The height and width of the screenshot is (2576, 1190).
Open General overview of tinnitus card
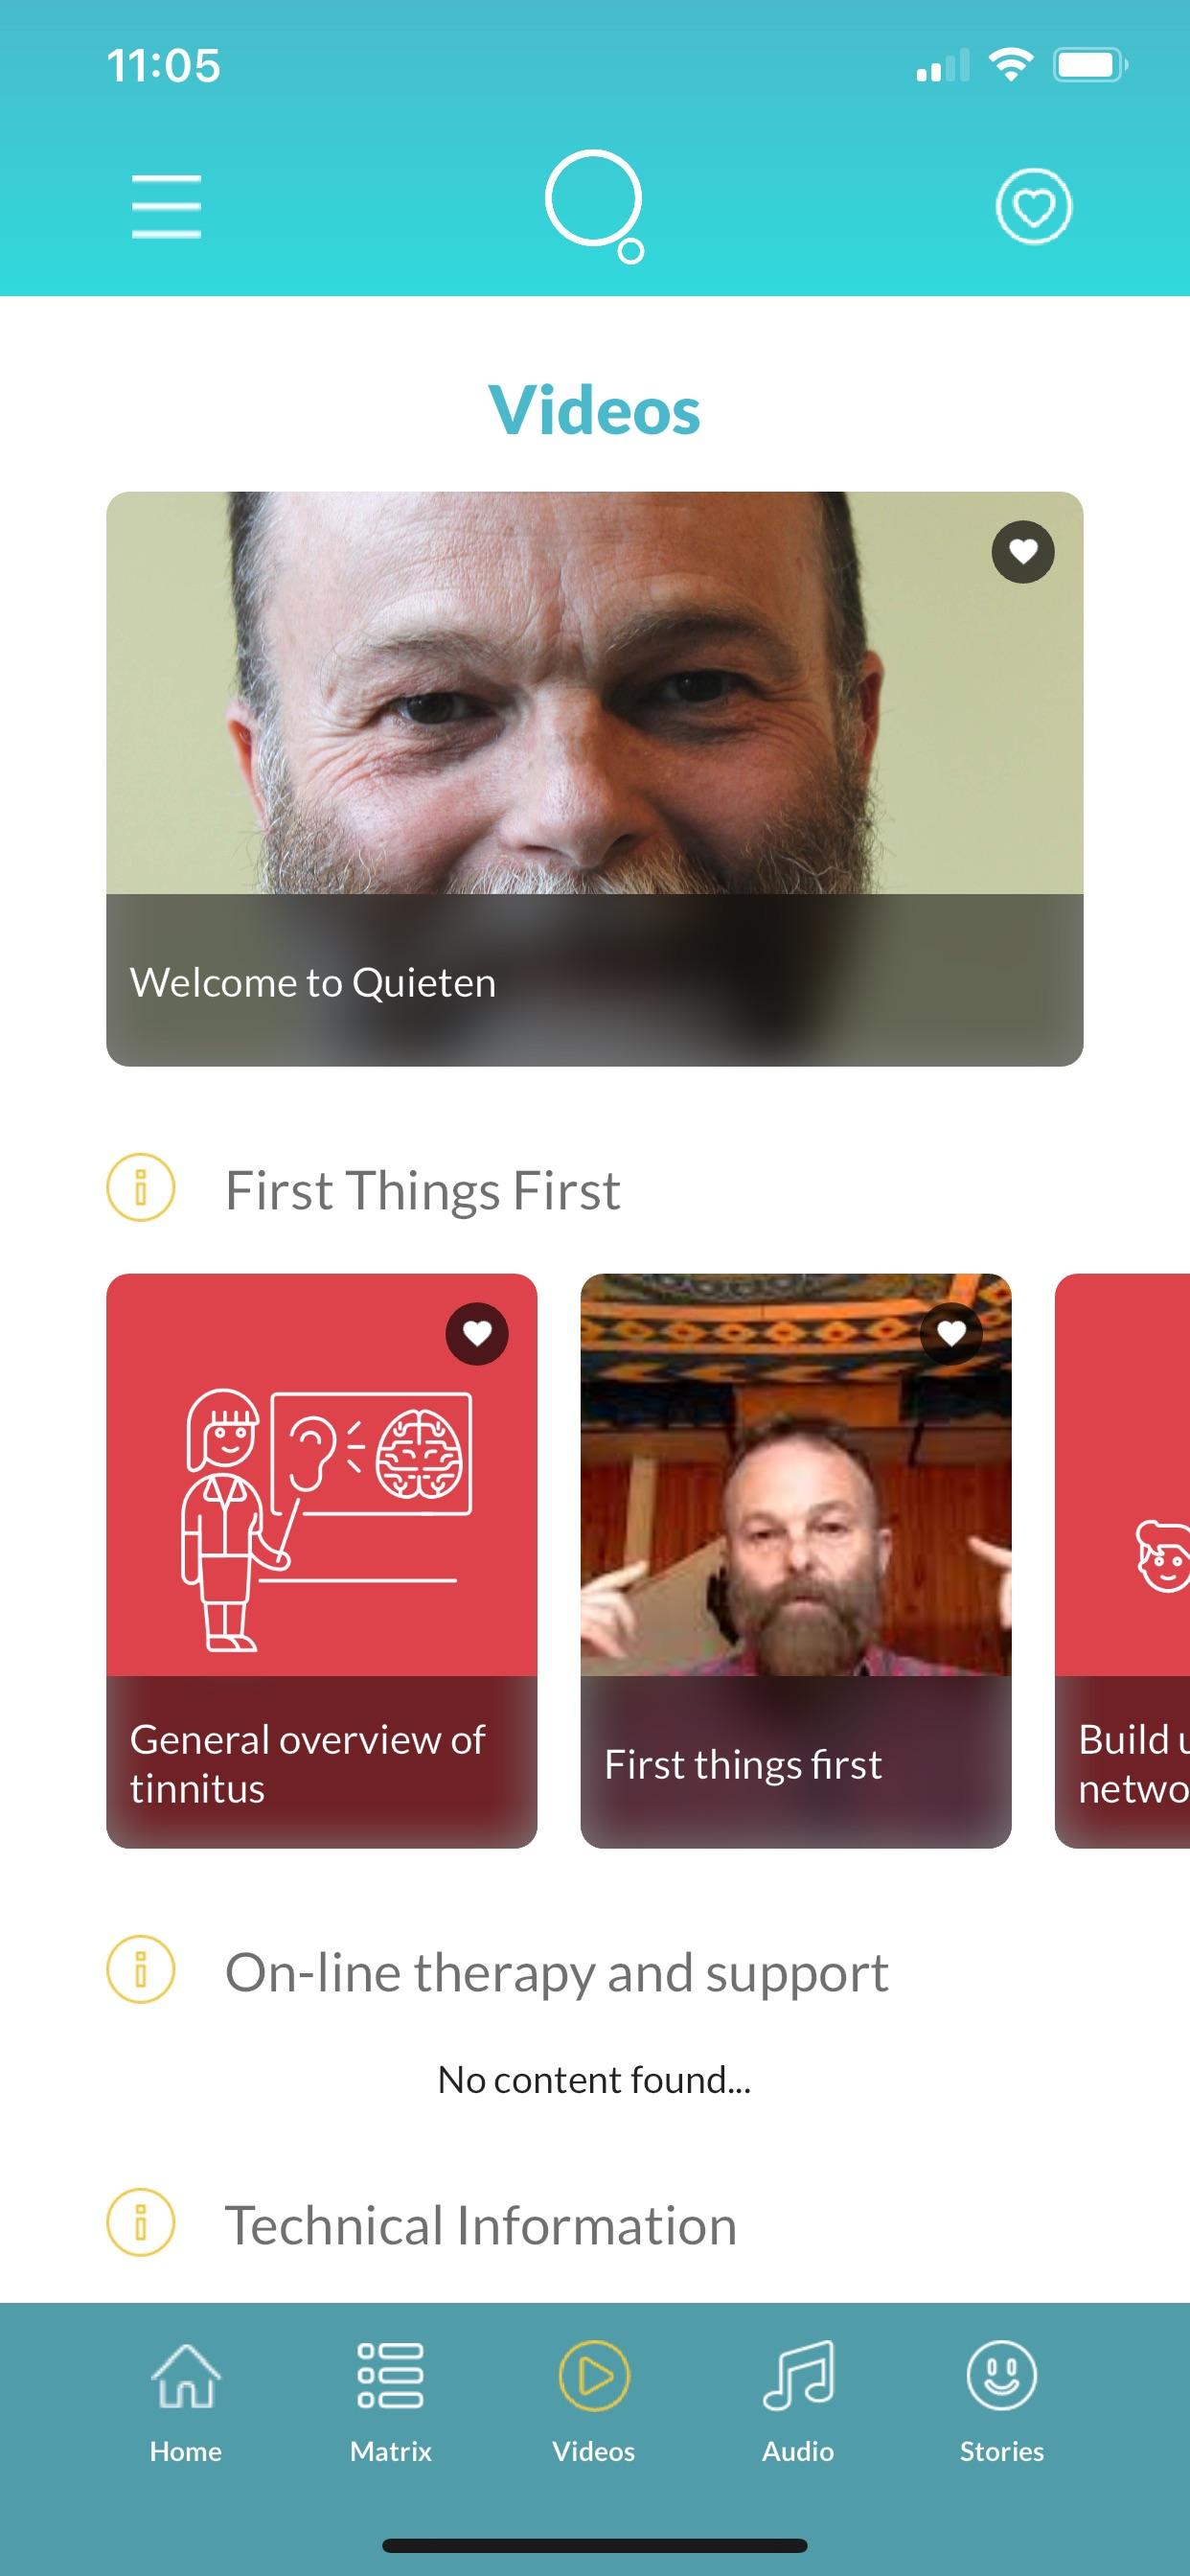click(322, 1561)
